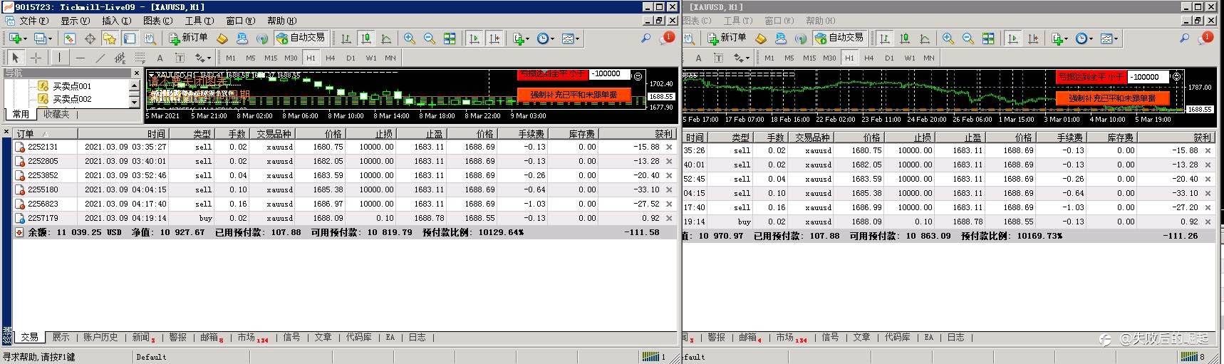The height and width of the screenshot is (364, 1224).
Task: Click 强制补充已平和未跟单据 button on left chart
Action: coord(574,94)
